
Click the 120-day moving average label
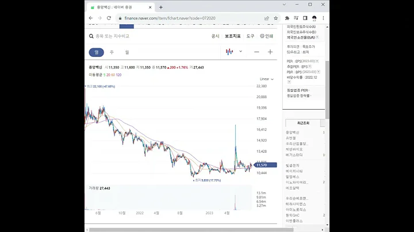[x=118, y=75]
